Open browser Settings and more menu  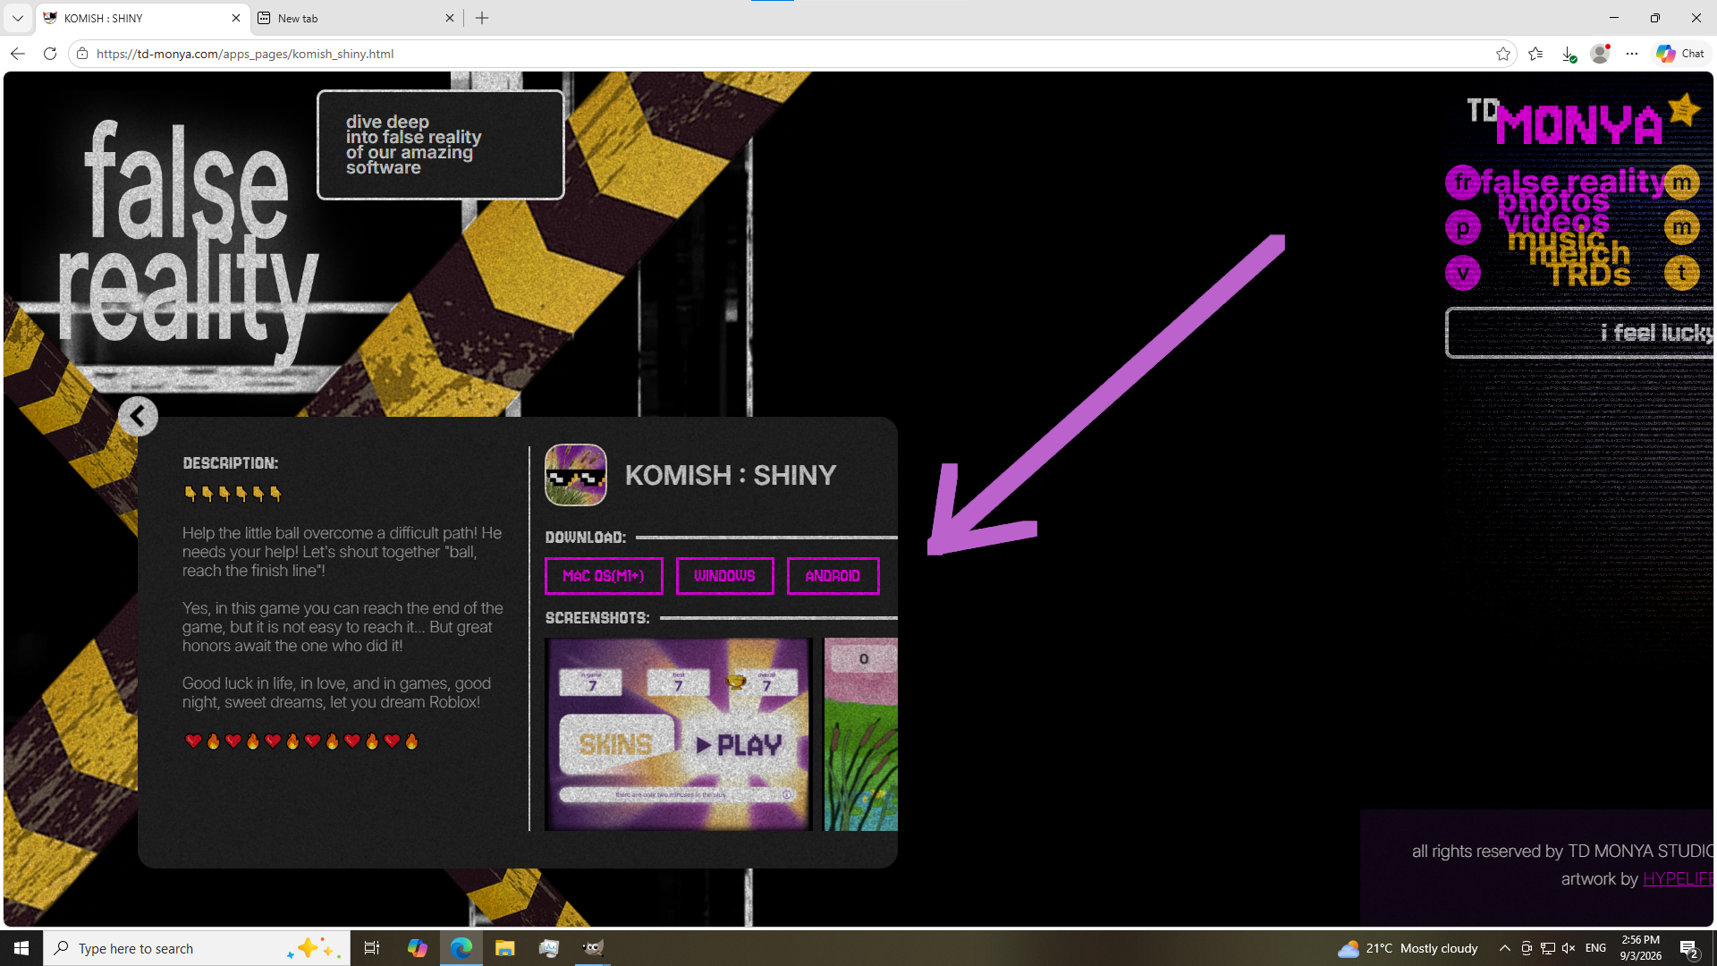tap(1632, 54)
